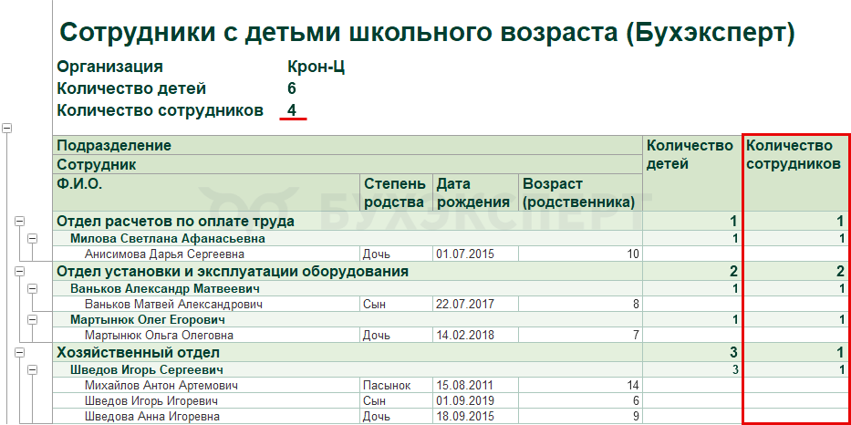Screen dimensions: 851x425
Task: Collapse the Отдел установки и эксплуатации оборудования group
Action: click(x=19, y=271)
